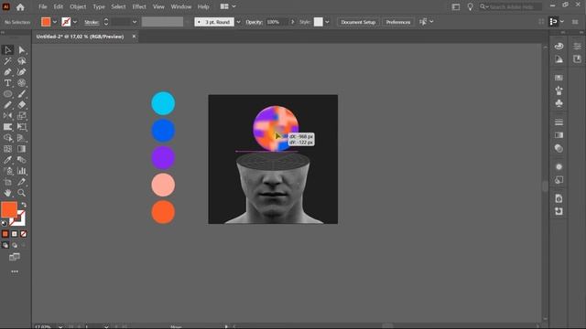Select the Paintbrush tool
This screenshot has width=586, height=329.
pyautogui.click(x=22, y=94)
